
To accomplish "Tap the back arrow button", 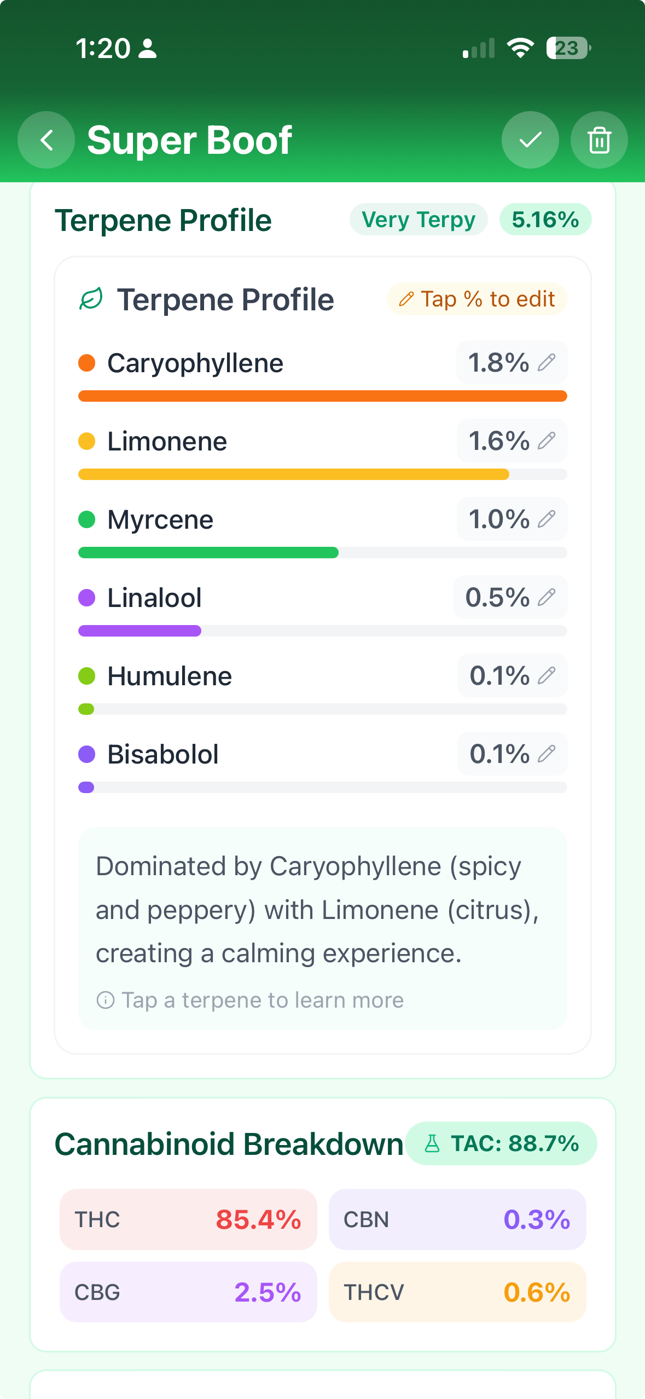I will [x=47, y=140].
